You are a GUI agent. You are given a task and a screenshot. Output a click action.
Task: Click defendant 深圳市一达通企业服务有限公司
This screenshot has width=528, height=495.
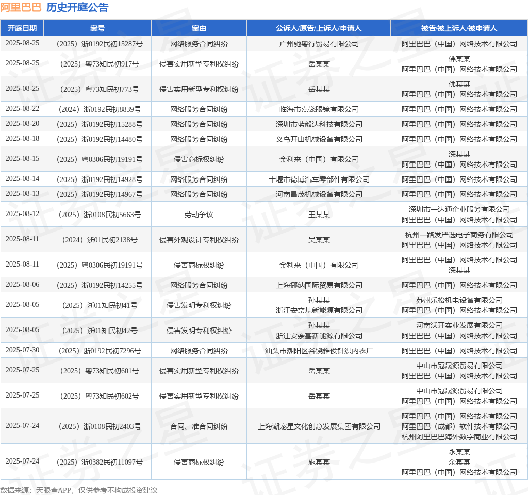tap(459, 209)
